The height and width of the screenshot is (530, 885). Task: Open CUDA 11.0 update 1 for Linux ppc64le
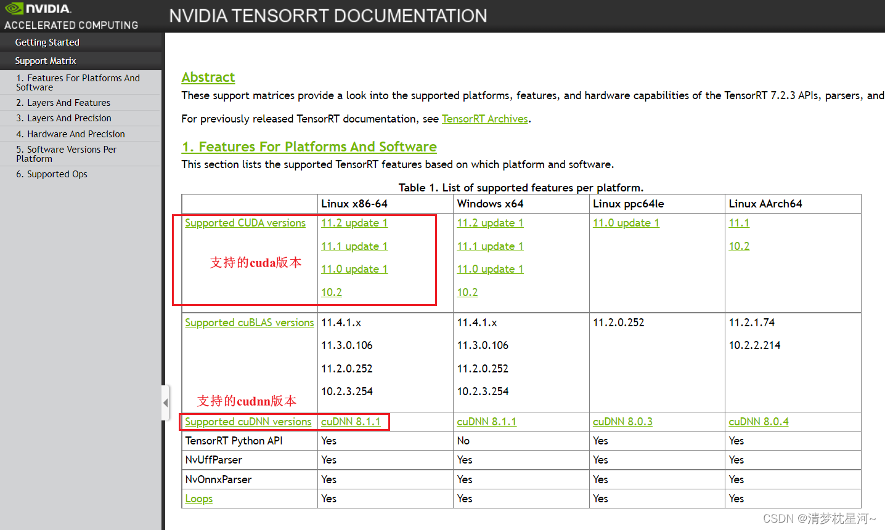tap(626, 223)
